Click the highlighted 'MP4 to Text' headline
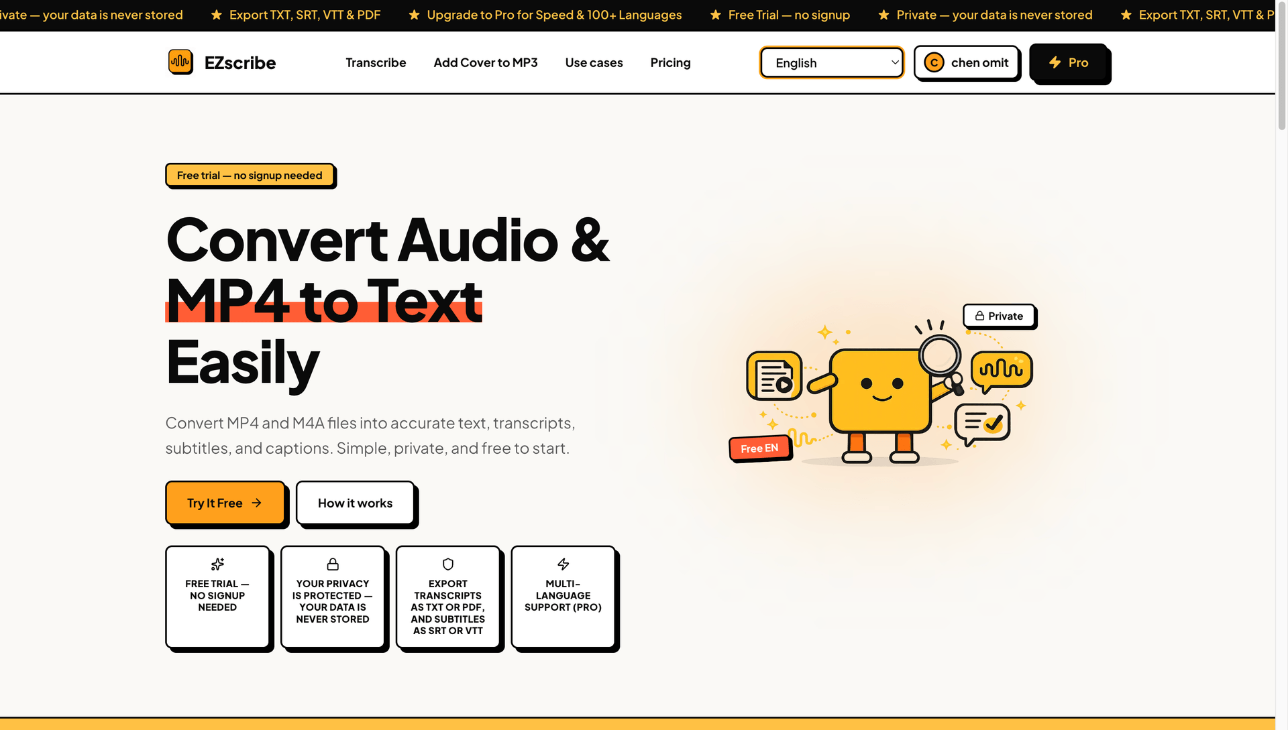 [324, 300]
